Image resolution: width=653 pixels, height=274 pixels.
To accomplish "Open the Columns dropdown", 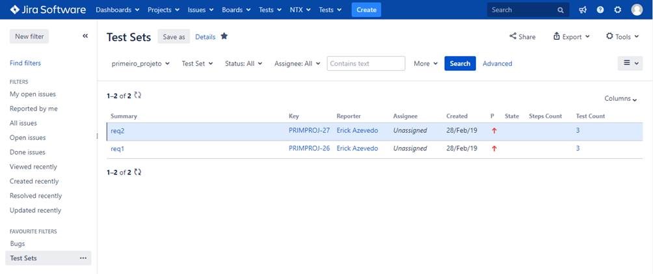I will click(621, 99).
